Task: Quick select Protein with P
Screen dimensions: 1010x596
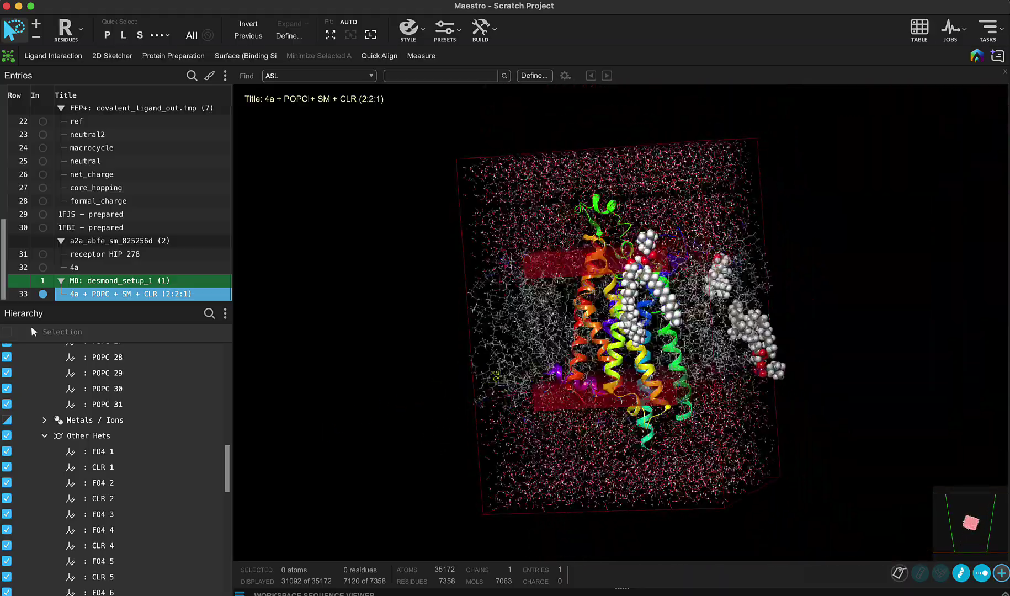Action: [107, 35]
